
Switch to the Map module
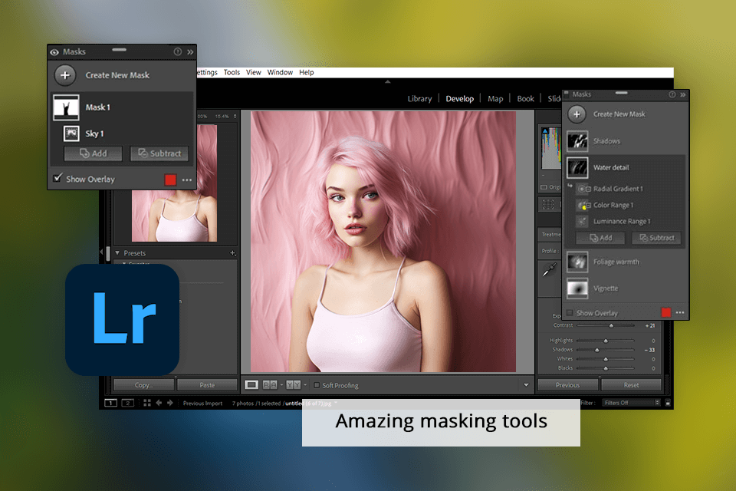495,99
